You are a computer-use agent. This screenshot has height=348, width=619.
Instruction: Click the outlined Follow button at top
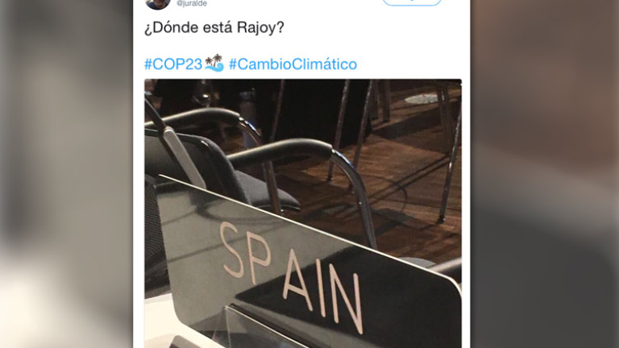pyautogui.click(x=412, y=2)
